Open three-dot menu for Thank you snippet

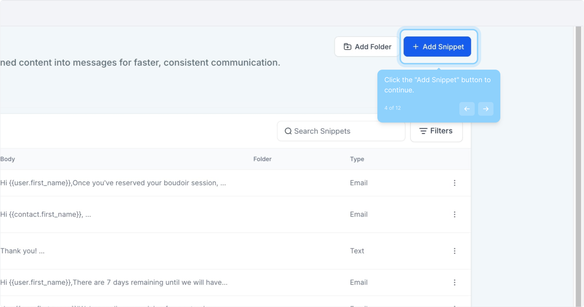click(455, 251)
